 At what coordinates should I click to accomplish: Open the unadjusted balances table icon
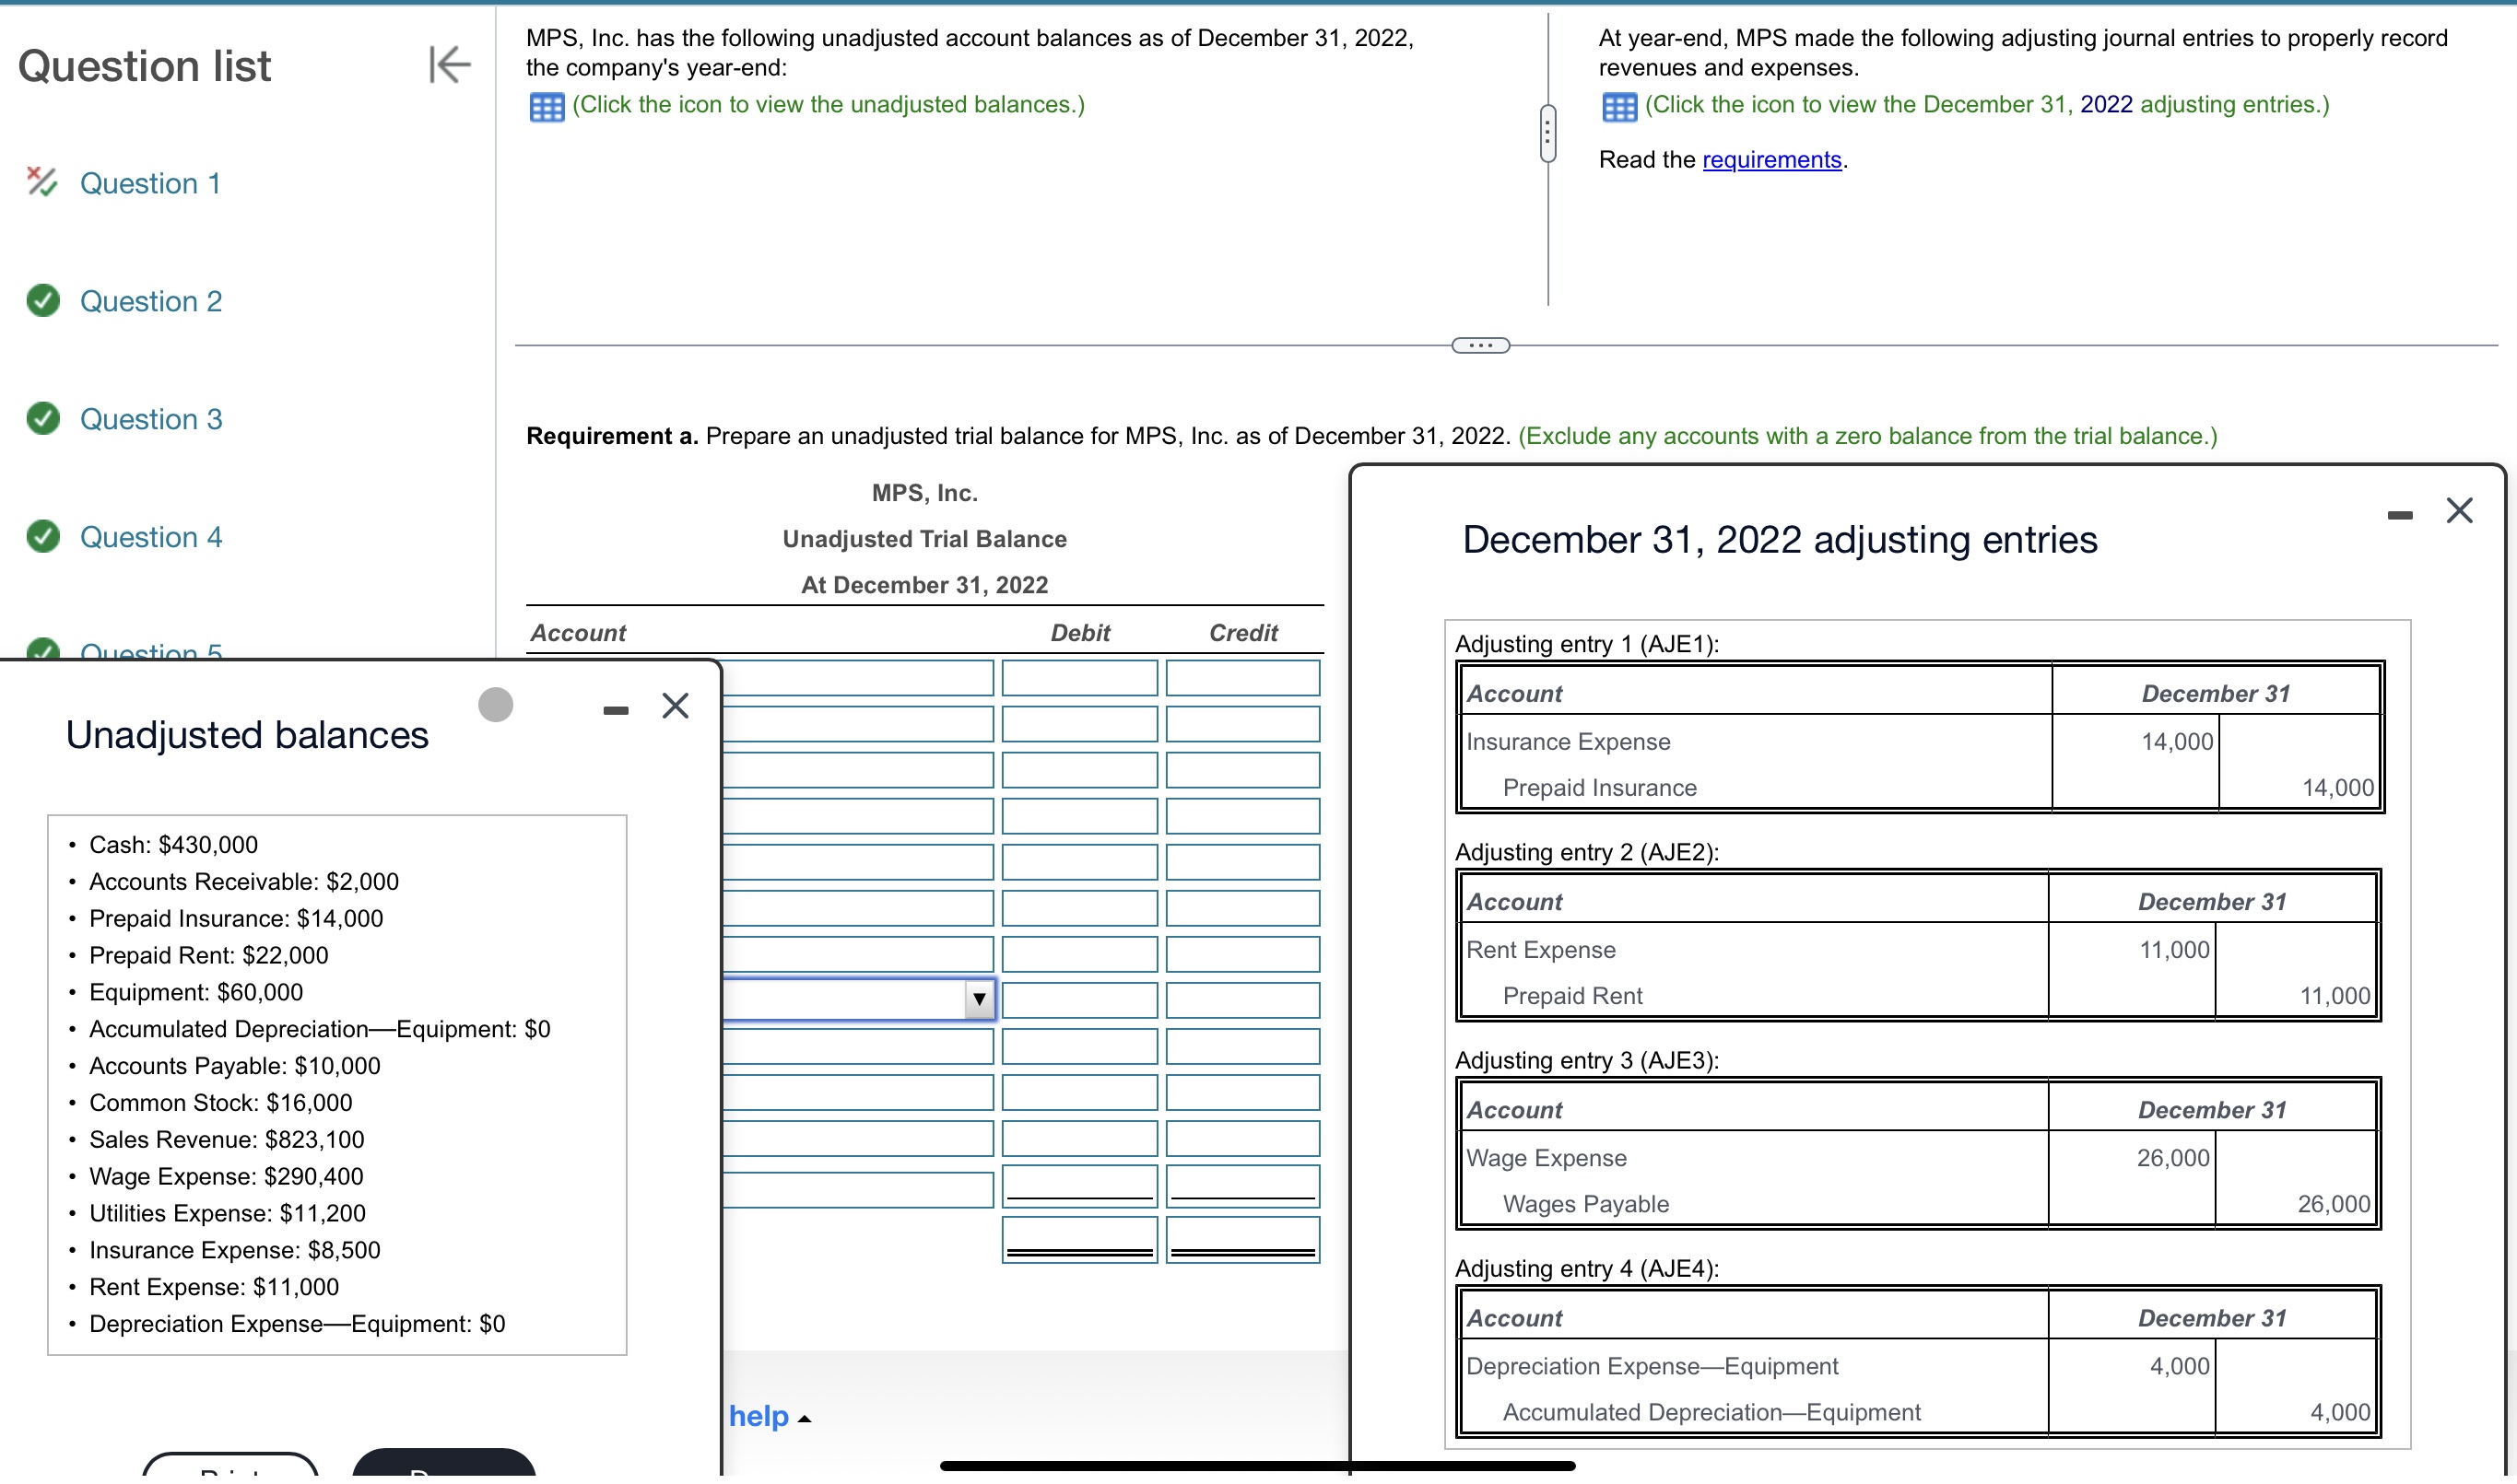tap(547, 106)
